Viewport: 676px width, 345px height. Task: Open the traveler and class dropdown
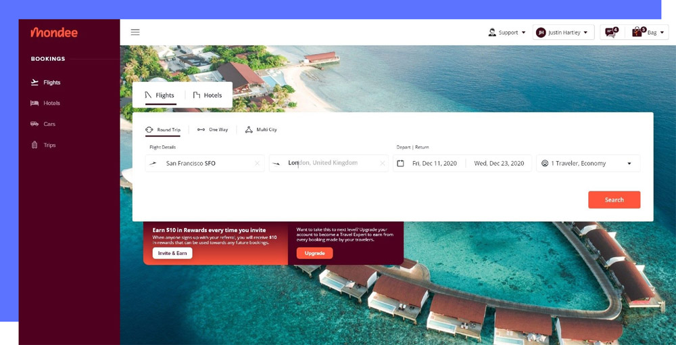pos(588,164)
